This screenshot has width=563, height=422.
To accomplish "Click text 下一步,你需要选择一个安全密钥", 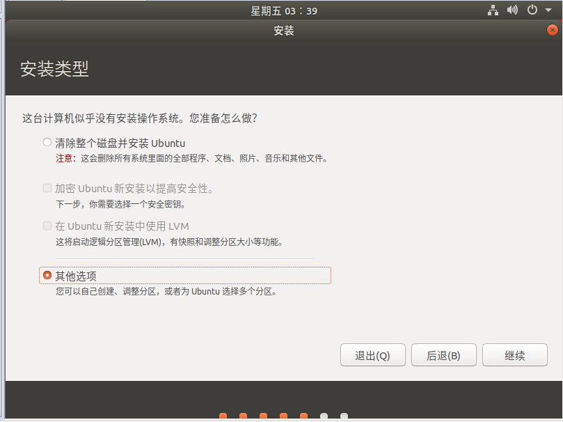I will (120, 204).
